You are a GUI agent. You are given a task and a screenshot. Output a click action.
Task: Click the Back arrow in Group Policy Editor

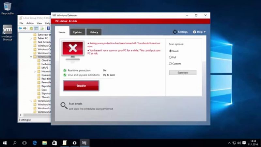coord(20,28)
